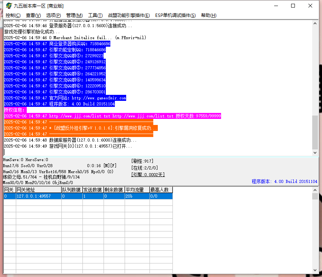This screenshot has width=322, height=277.
Task: Click the 平均流量 column header
Action: [137, 190]
